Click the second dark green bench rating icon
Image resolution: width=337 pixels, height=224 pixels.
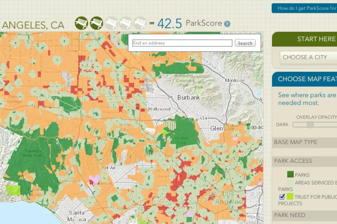96,23
